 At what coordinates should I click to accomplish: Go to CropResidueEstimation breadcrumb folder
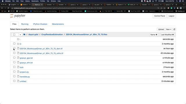click(52, 34)
